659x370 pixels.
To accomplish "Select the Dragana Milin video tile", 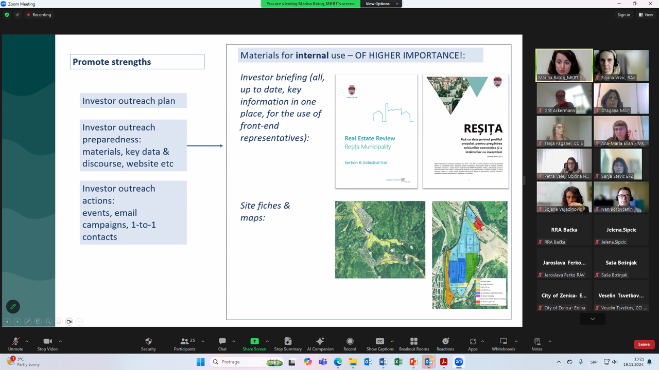I will 621,98.
